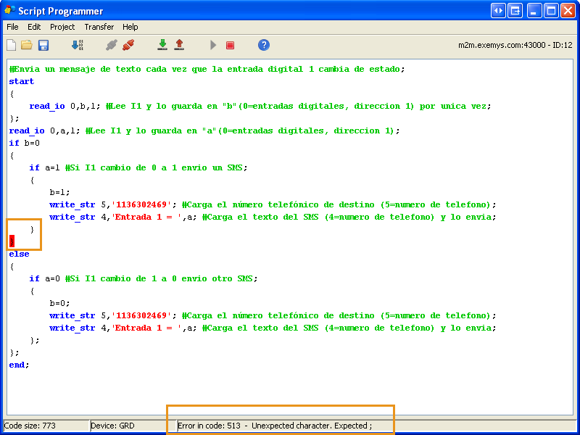This screenshot has width=580, height=435.
Task: Open the Project menu
Action: [62, 27]
